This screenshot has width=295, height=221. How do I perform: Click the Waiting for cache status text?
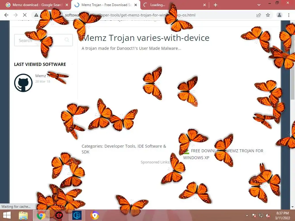[16, 207]
